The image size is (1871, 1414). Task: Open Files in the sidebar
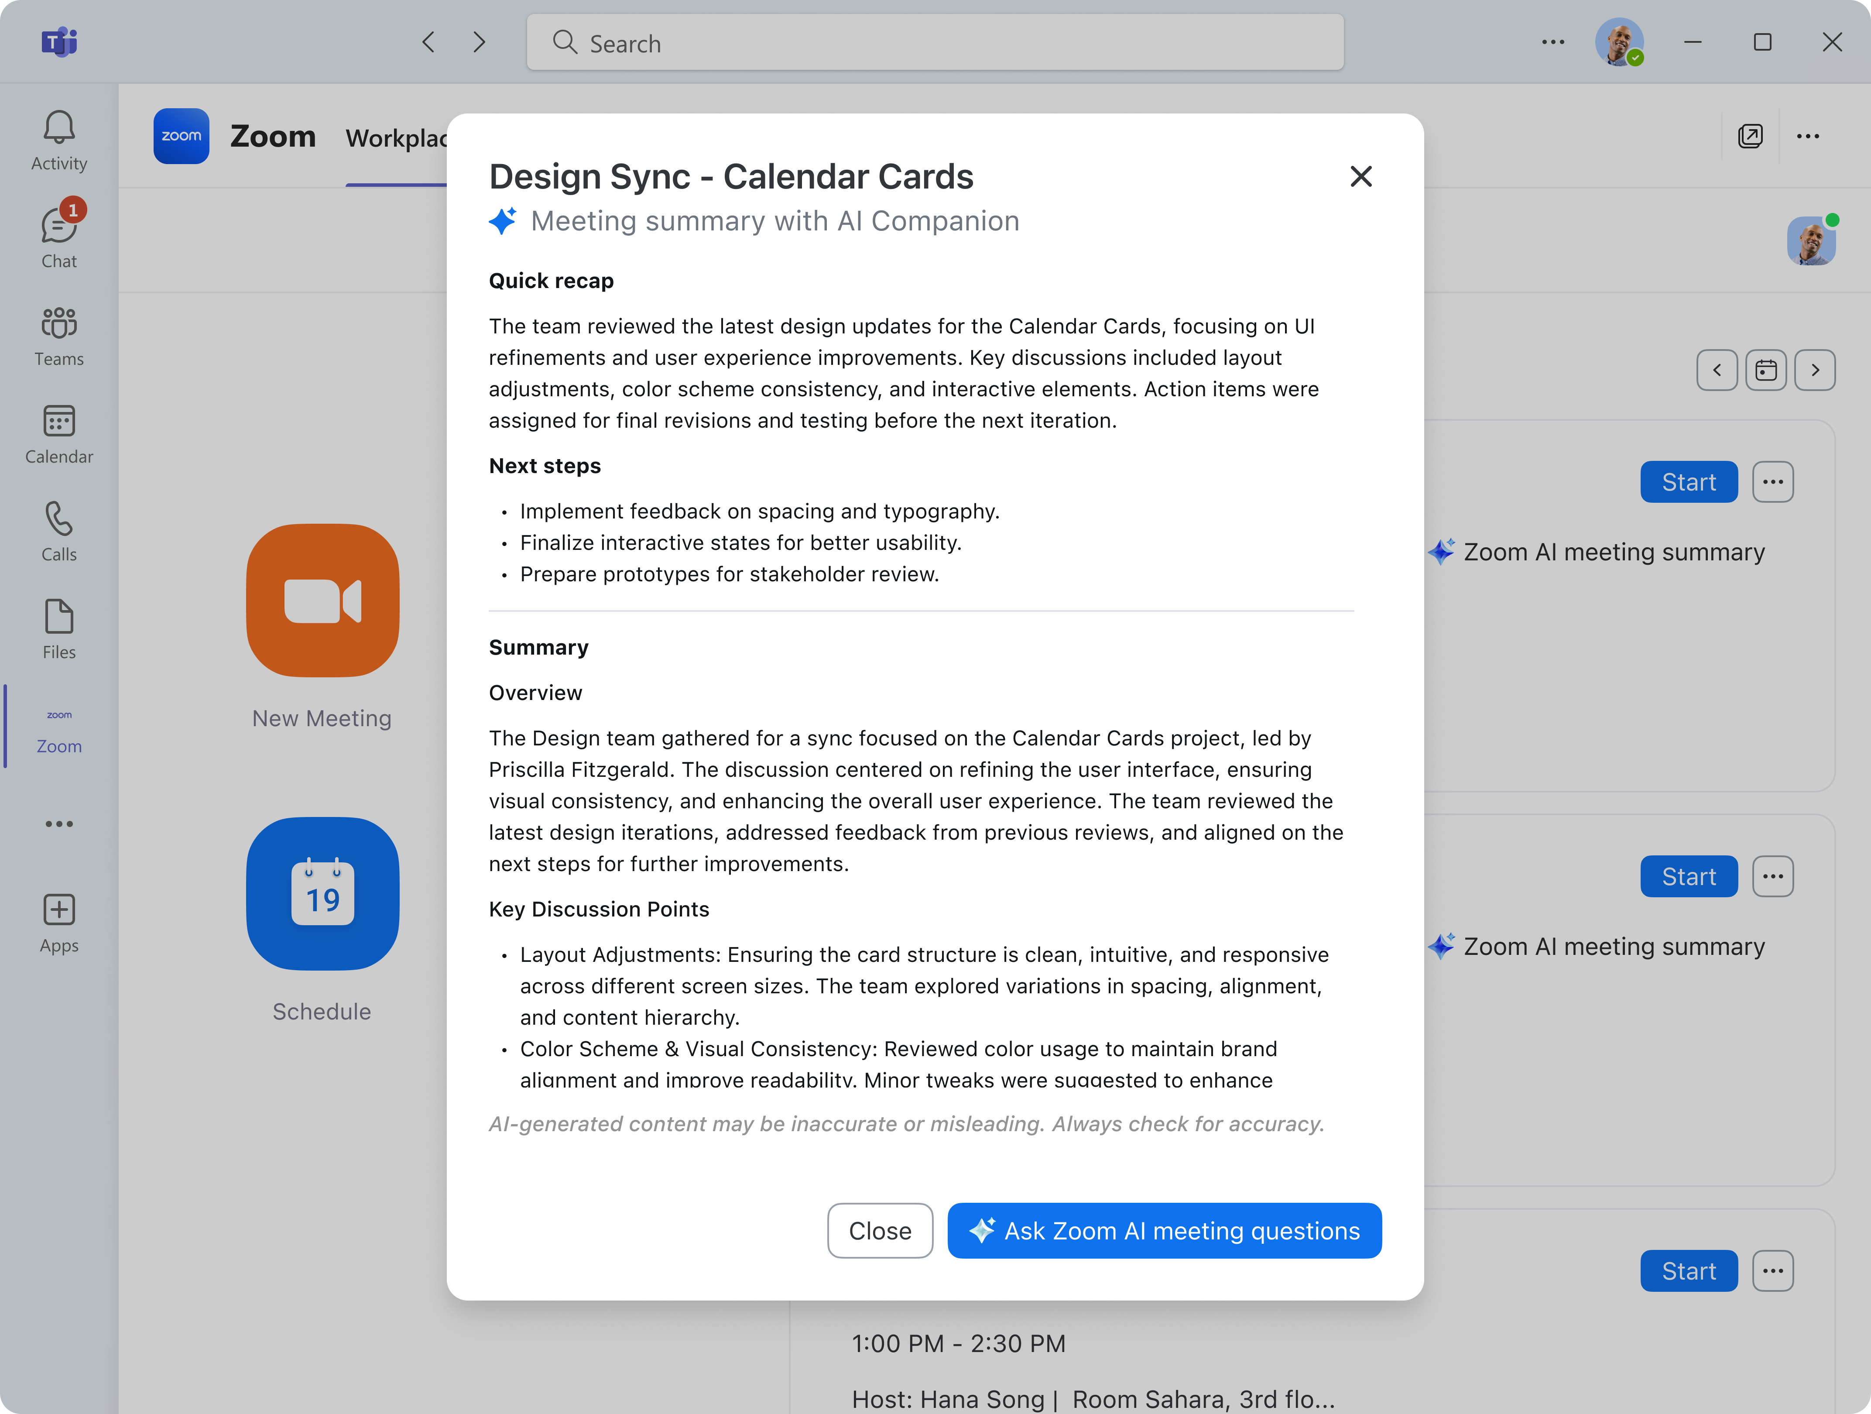(x=58, y=630)
